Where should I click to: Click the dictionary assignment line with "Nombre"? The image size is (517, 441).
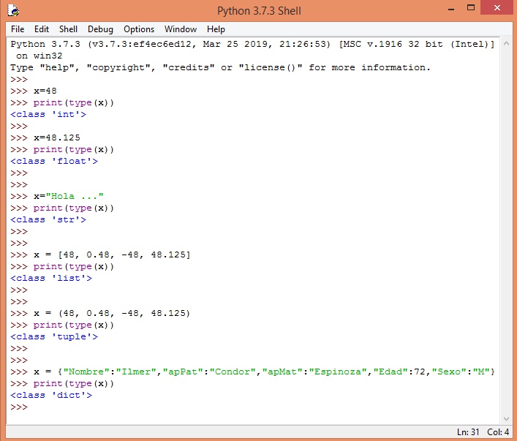click(264, 372)
